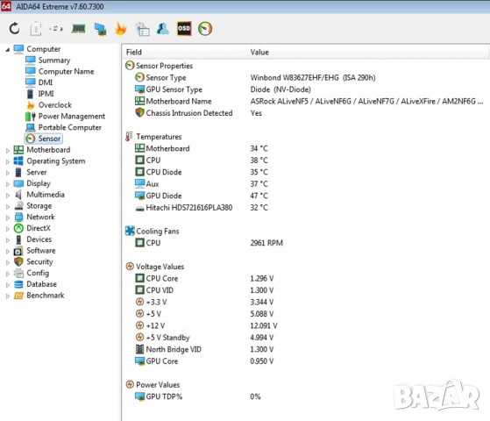Launch the System Stability Test flame icon
Image resolution: width=490 pixels, height=421 pixels.
coord(121,29)
